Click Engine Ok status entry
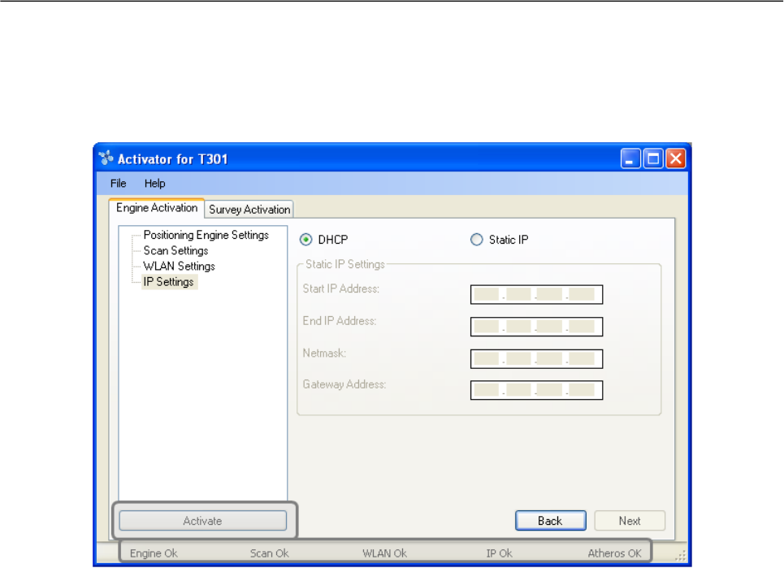 pos(154,553)
